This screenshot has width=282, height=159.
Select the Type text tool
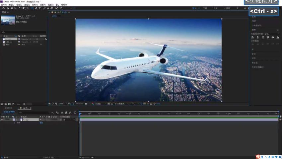click(x=40, y=8)
